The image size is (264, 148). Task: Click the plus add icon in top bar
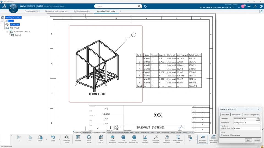tap(249, 6)
